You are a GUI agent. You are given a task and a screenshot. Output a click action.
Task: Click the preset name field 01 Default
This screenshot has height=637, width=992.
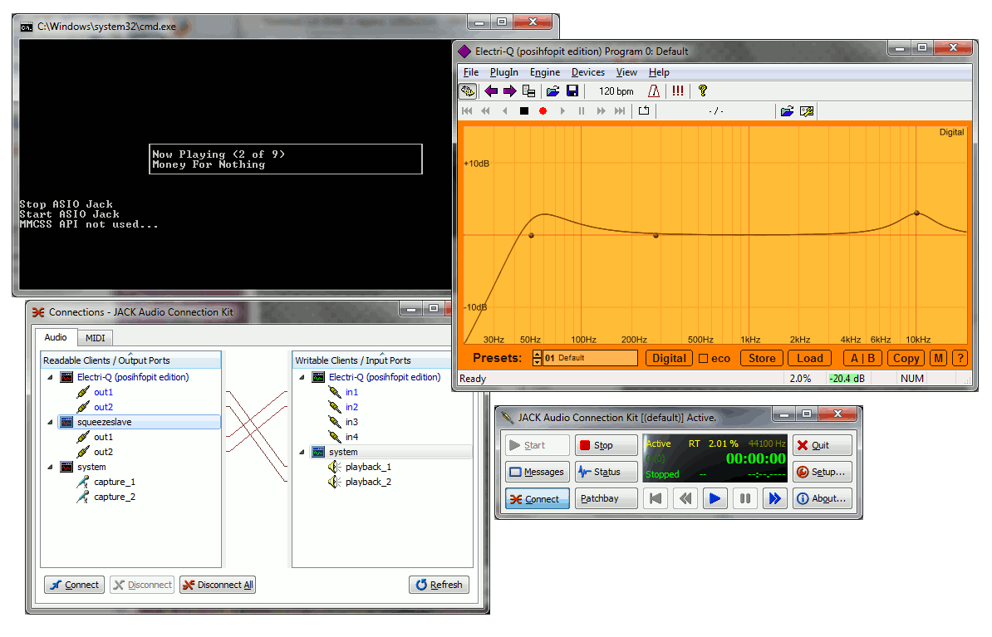coord(590,359)
